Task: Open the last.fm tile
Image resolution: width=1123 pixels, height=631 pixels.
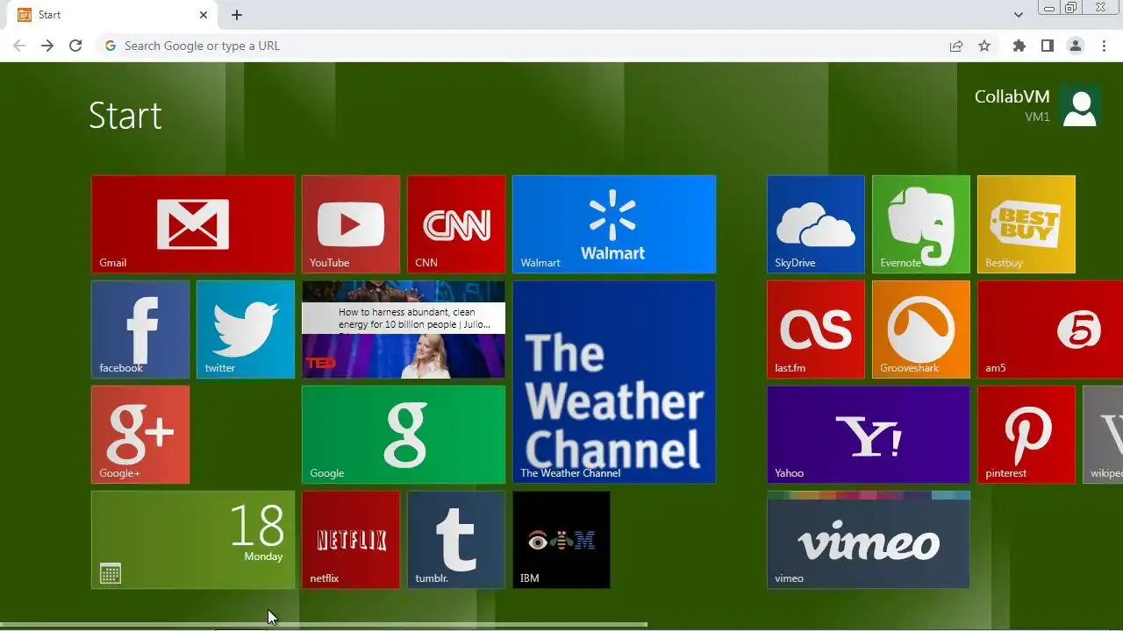Action: 816,330
